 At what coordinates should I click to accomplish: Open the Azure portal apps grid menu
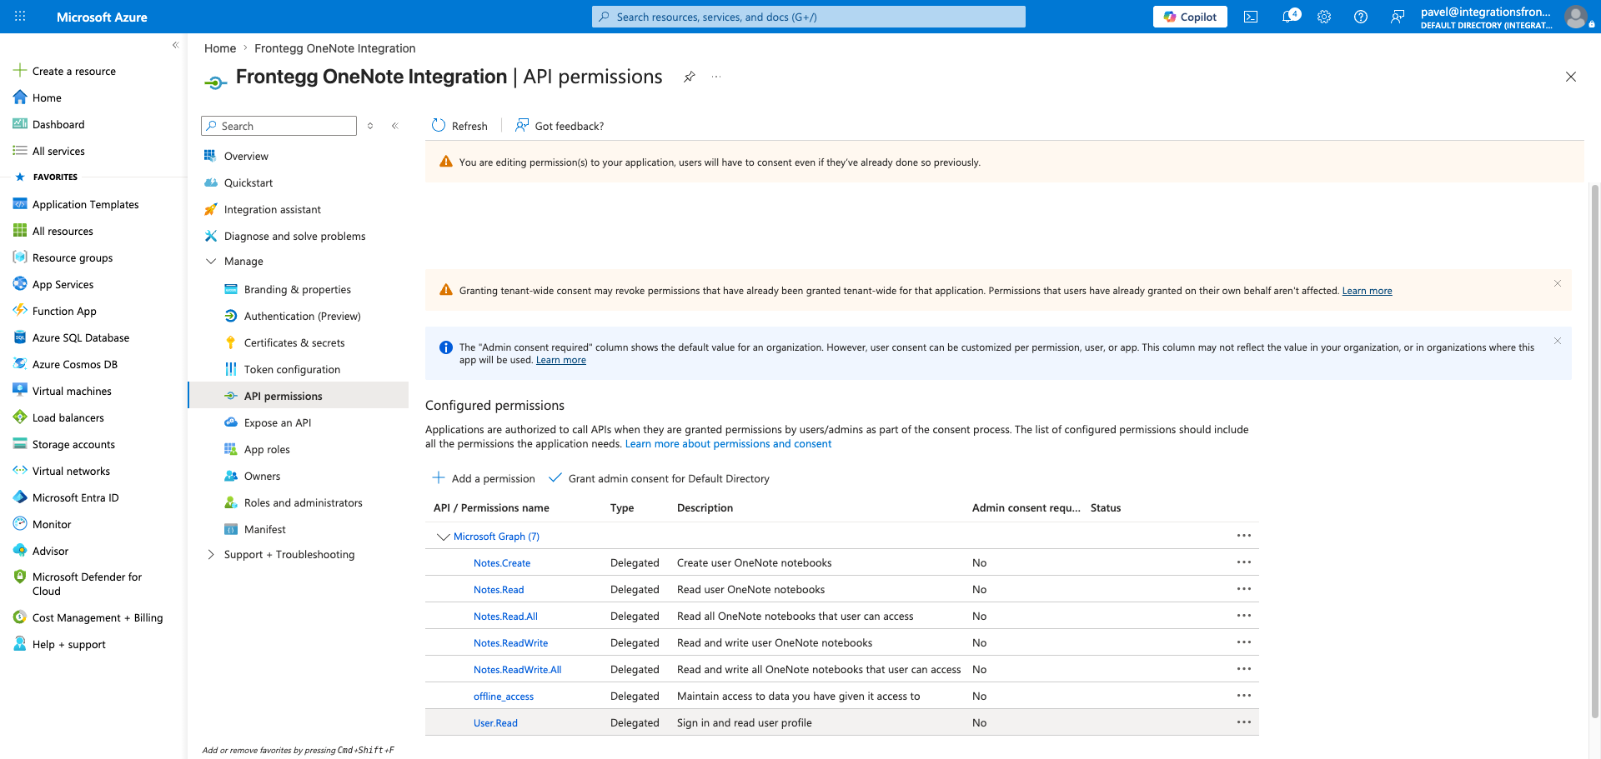coord(20,17)
